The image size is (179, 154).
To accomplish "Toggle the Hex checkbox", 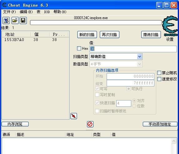I will [x=79, y=48].
